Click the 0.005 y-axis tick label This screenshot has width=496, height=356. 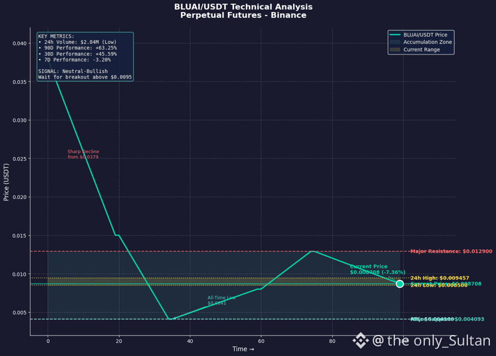[20, 313]
